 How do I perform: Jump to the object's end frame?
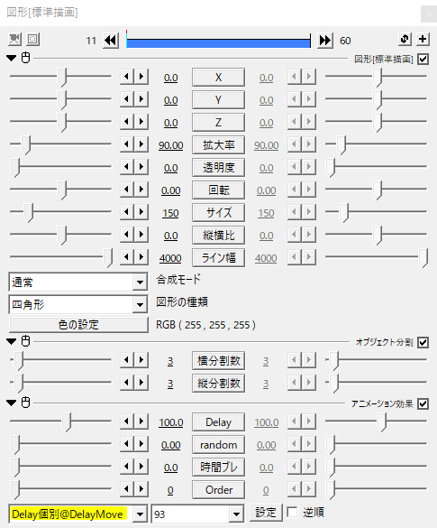(x=325, y=41)
